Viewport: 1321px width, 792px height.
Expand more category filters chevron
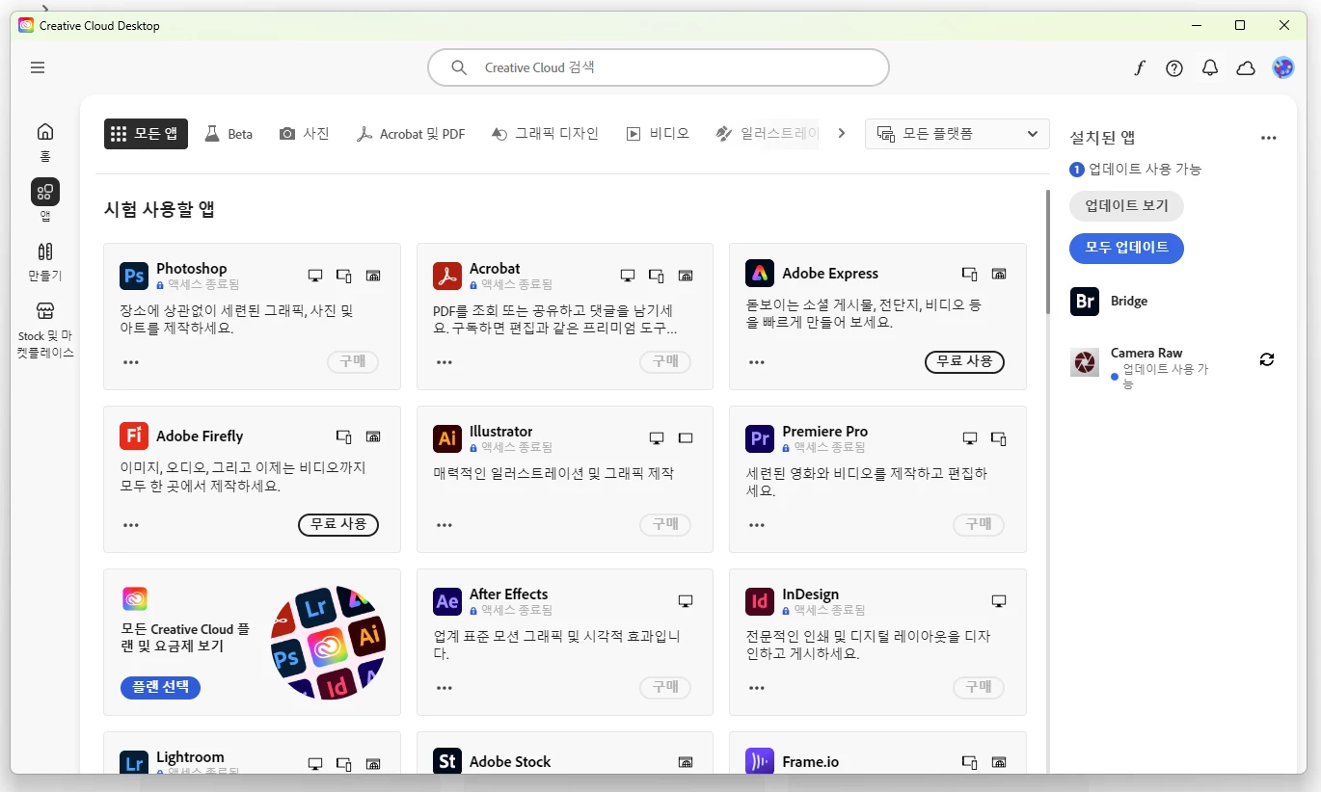pyautogui.click(x=842, y=134)
